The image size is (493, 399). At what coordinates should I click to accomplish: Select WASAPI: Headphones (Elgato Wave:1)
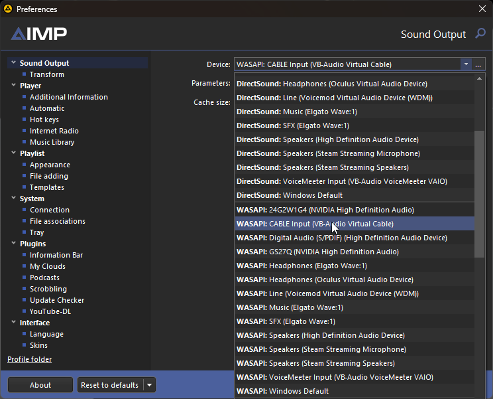point(355,266)
